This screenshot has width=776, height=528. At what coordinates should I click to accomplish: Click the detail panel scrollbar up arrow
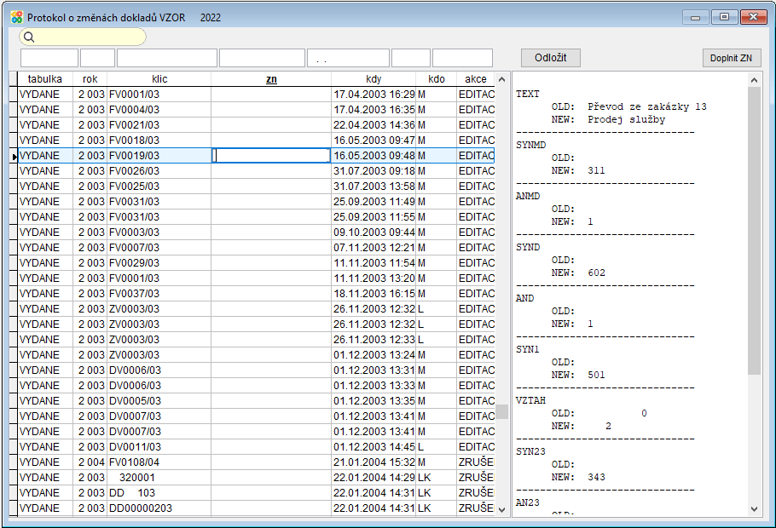pos(754,79)
